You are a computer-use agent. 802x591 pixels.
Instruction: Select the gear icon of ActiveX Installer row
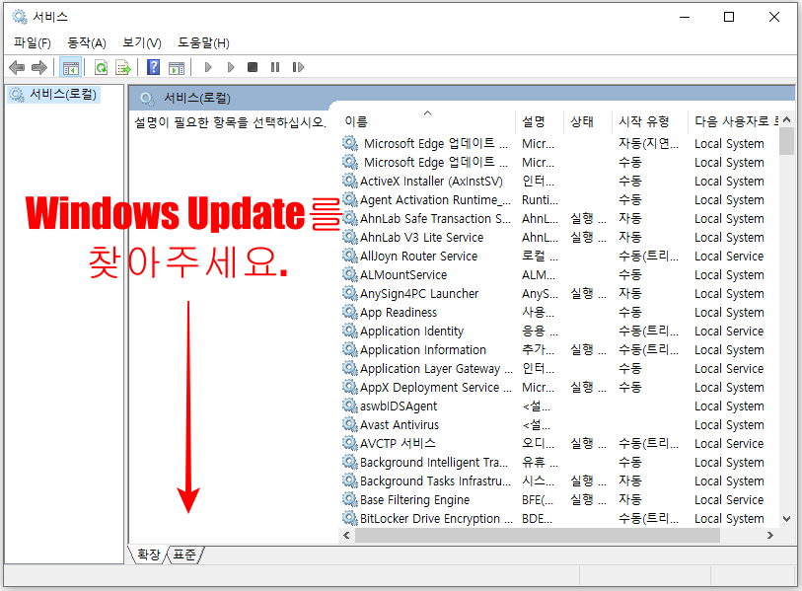click(350, 181)
